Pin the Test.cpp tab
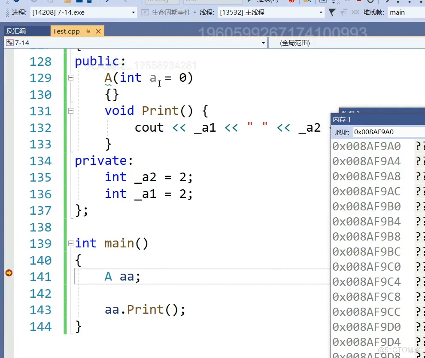This screenshot has width=425, height=358. pos(88,31)
